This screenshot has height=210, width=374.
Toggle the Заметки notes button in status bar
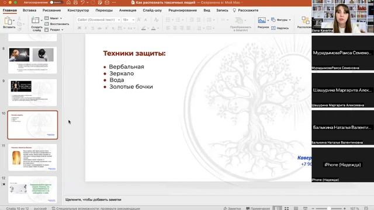(x=232, y=208)
